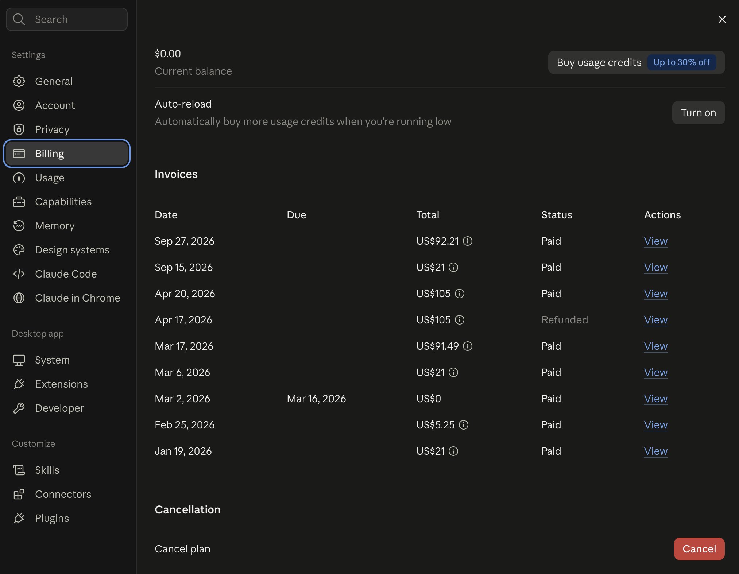Click Buy usage credits button

click(x=637, y=62)
